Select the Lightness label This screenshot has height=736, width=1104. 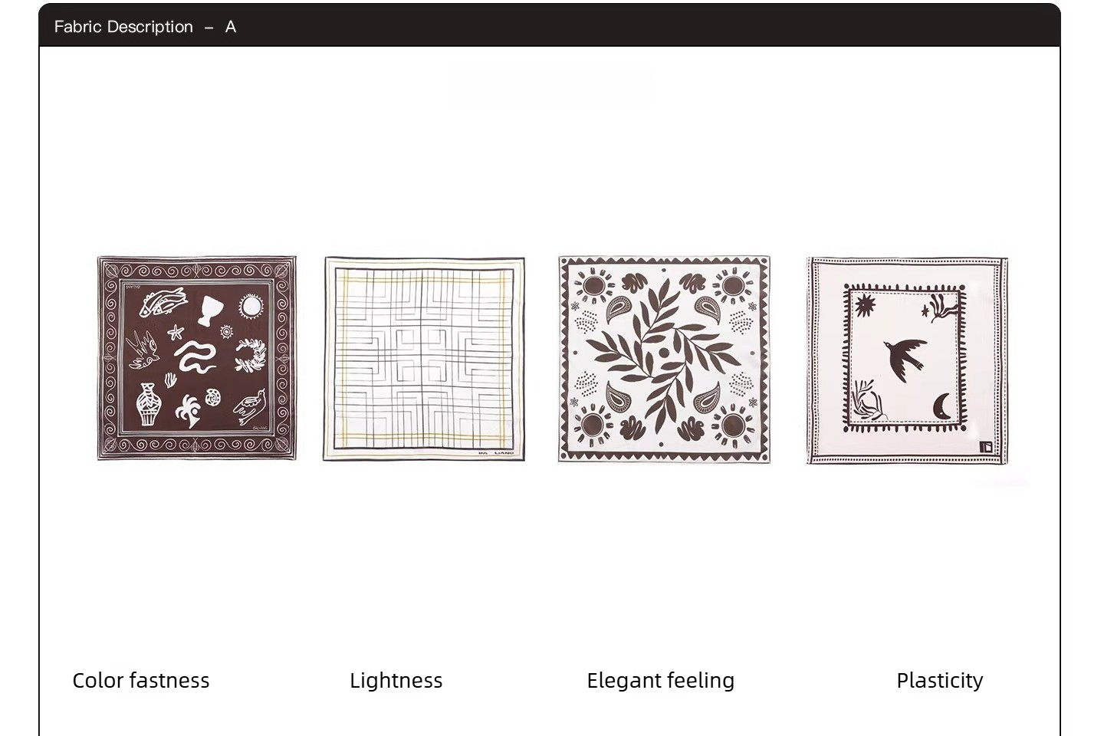(396, 680)
